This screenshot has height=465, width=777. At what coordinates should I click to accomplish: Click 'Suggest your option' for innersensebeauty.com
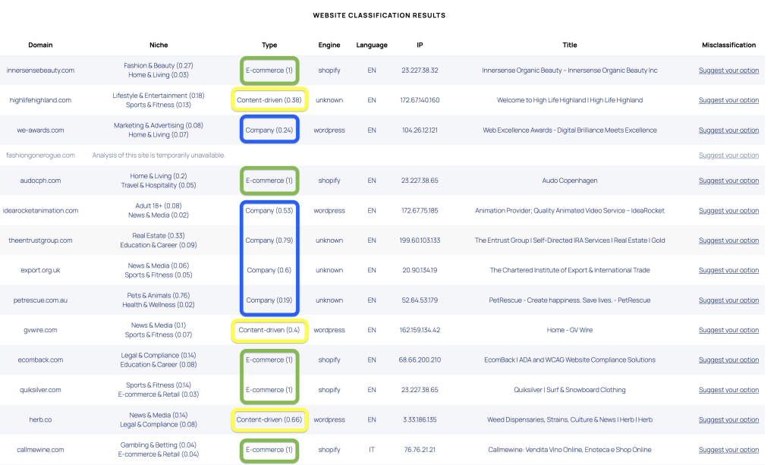(728, 71)
